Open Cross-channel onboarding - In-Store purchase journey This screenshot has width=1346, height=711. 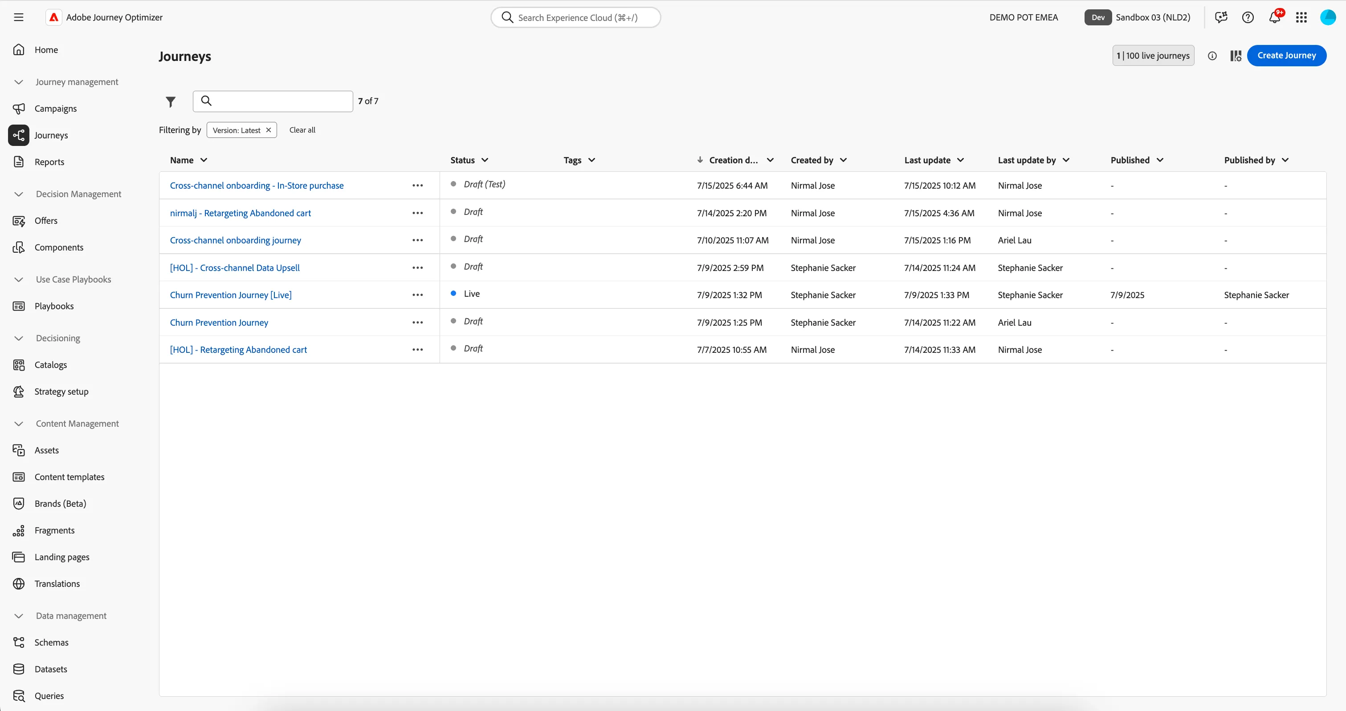click(257, 186)
